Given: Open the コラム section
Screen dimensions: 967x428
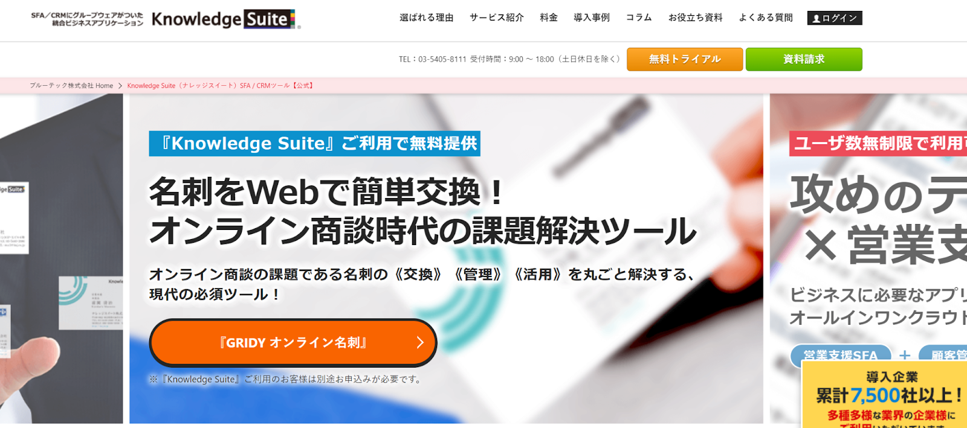Looking at the screenshot, I should 639,18.
